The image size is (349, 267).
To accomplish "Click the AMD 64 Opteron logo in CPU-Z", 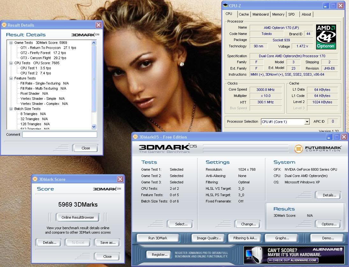I will [x=326, y=37].
